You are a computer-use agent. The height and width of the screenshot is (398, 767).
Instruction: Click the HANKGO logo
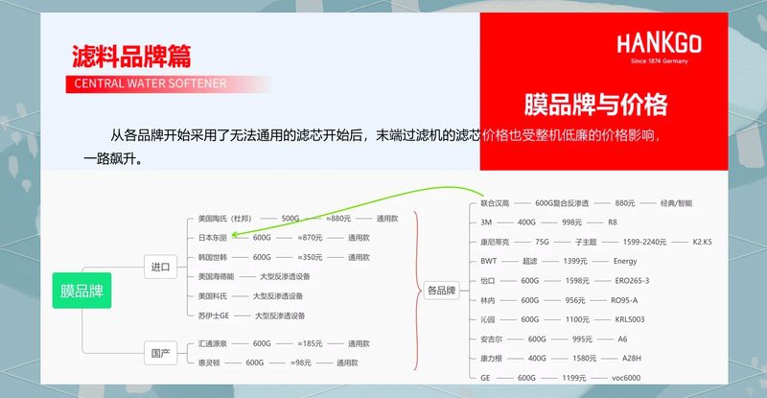click(x=659, y=43)
